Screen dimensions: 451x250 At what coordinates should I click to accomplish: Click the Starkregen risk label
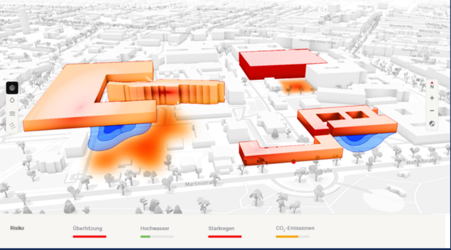(221, 228)
